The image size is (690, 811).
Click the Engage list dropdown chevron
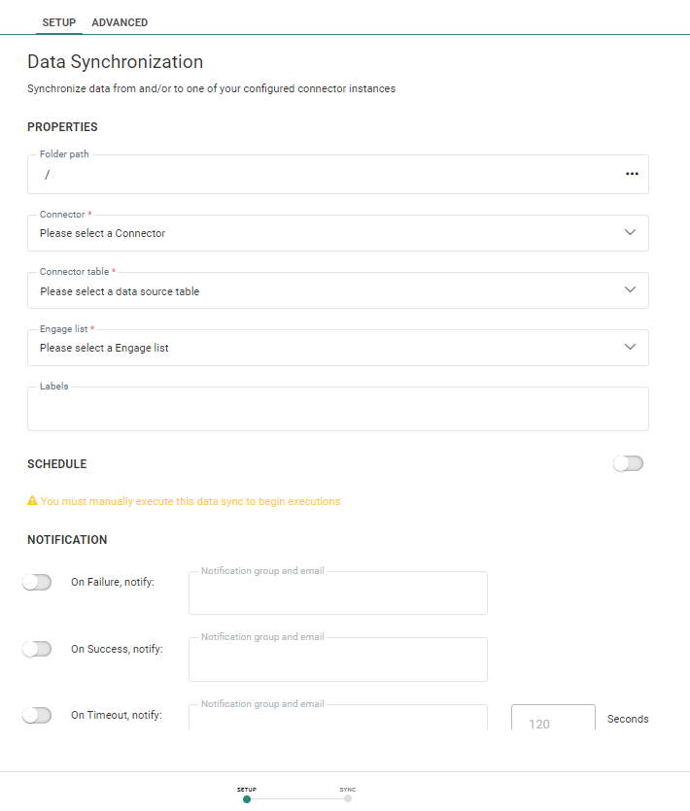633,348
